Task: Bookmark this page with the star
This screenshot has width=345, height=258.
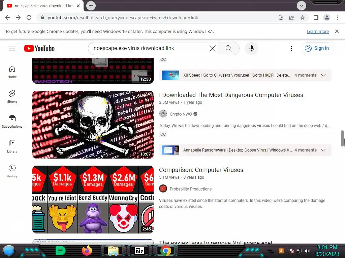Action: coord(303,17)
